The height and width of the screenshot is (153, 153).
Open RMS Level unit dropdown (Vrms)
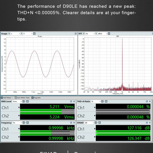tap(17, 101)
